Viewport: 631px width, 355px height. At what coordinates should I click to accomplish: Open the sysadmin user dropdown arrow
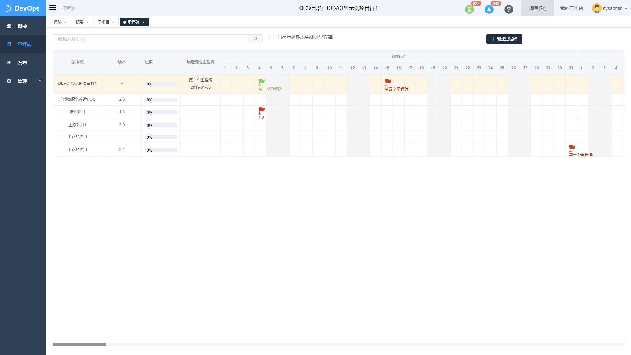626,9
